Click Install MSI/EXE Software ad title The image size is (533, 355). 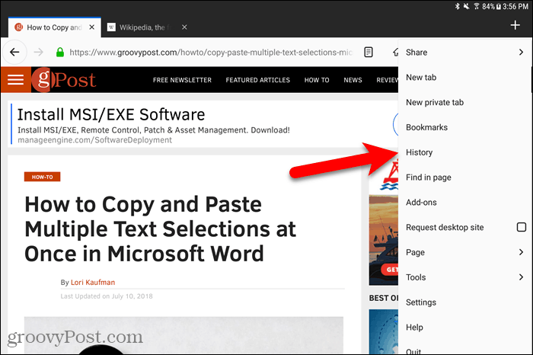click(x=111, y=114)
